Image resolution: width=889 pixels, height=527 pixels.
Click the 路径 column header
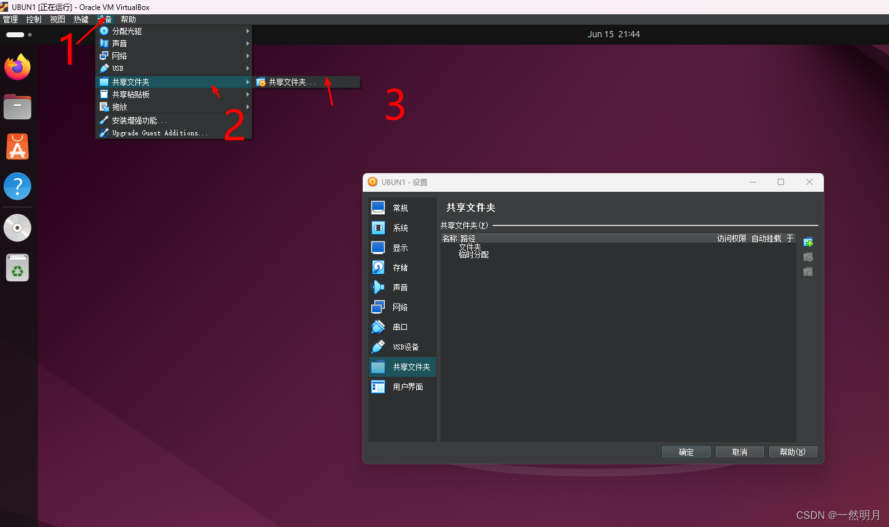(x=587, y=238)
